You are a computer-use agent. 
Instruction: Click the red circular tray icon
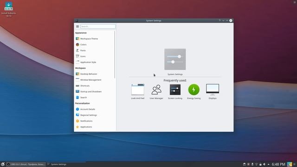tap(248, 164)
